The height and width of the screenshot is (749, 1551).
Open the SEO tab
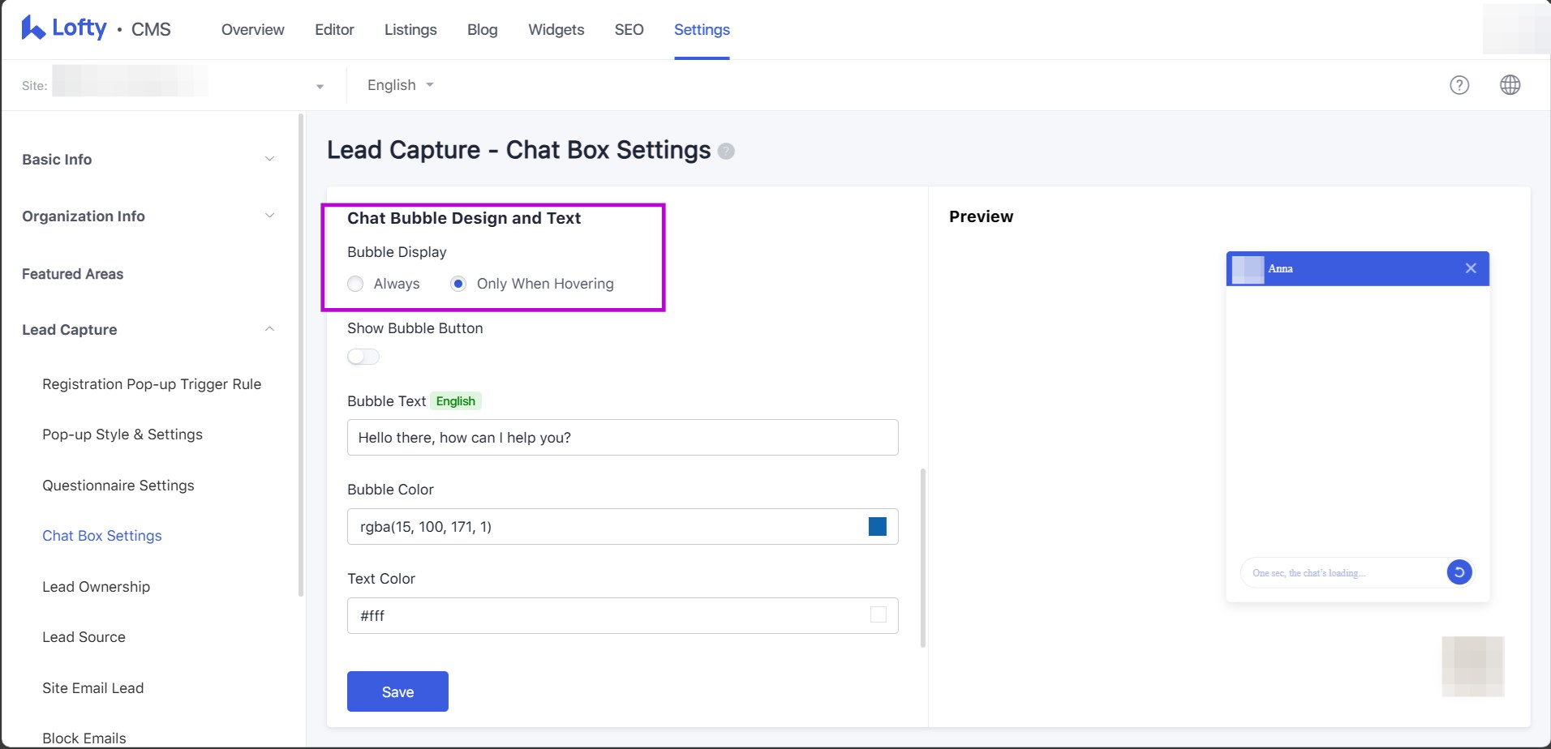click(629, 30)
